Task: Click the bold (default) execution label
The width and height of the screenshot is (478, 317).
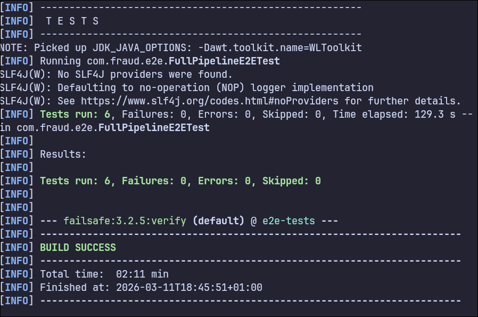Action: pyautogui.click(x=218, y=221)
